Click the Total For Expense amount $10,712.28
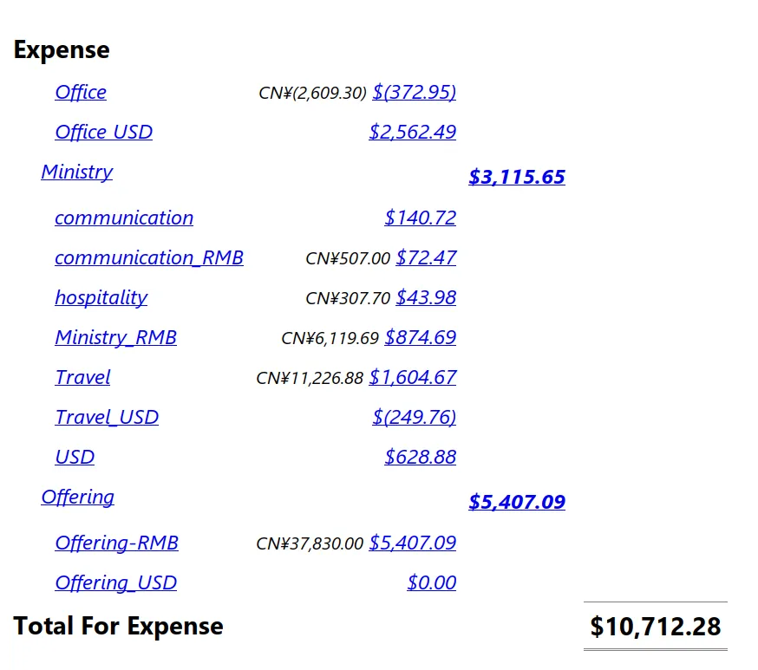This screenshot has width=758, height=670. [x=655, y=626]
